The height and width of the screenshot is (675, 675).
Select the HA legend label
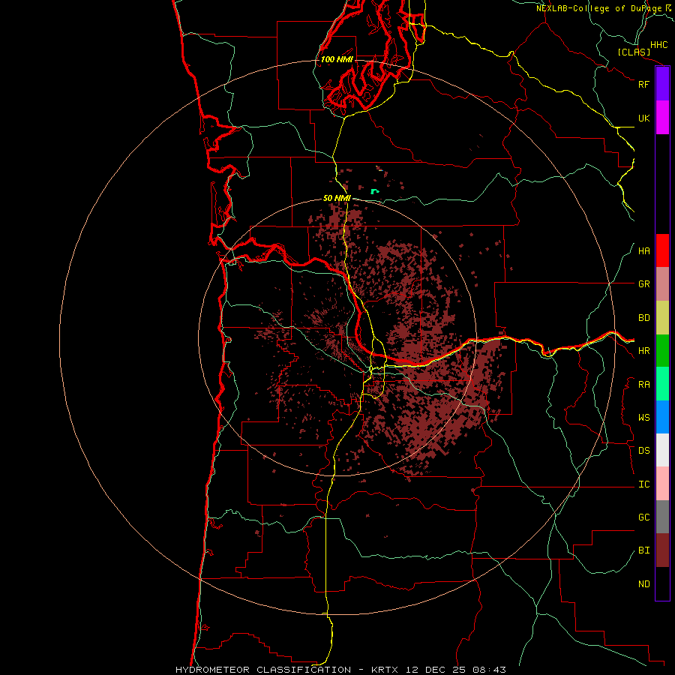[643, 250]
